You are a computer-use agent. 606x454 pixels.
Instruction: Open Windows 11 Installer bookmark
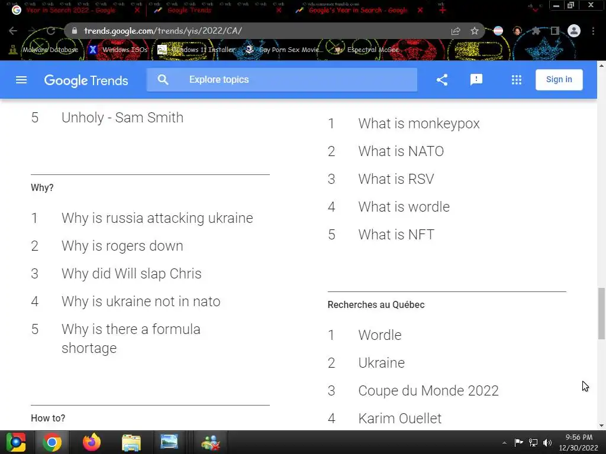[x=196, y=50]
